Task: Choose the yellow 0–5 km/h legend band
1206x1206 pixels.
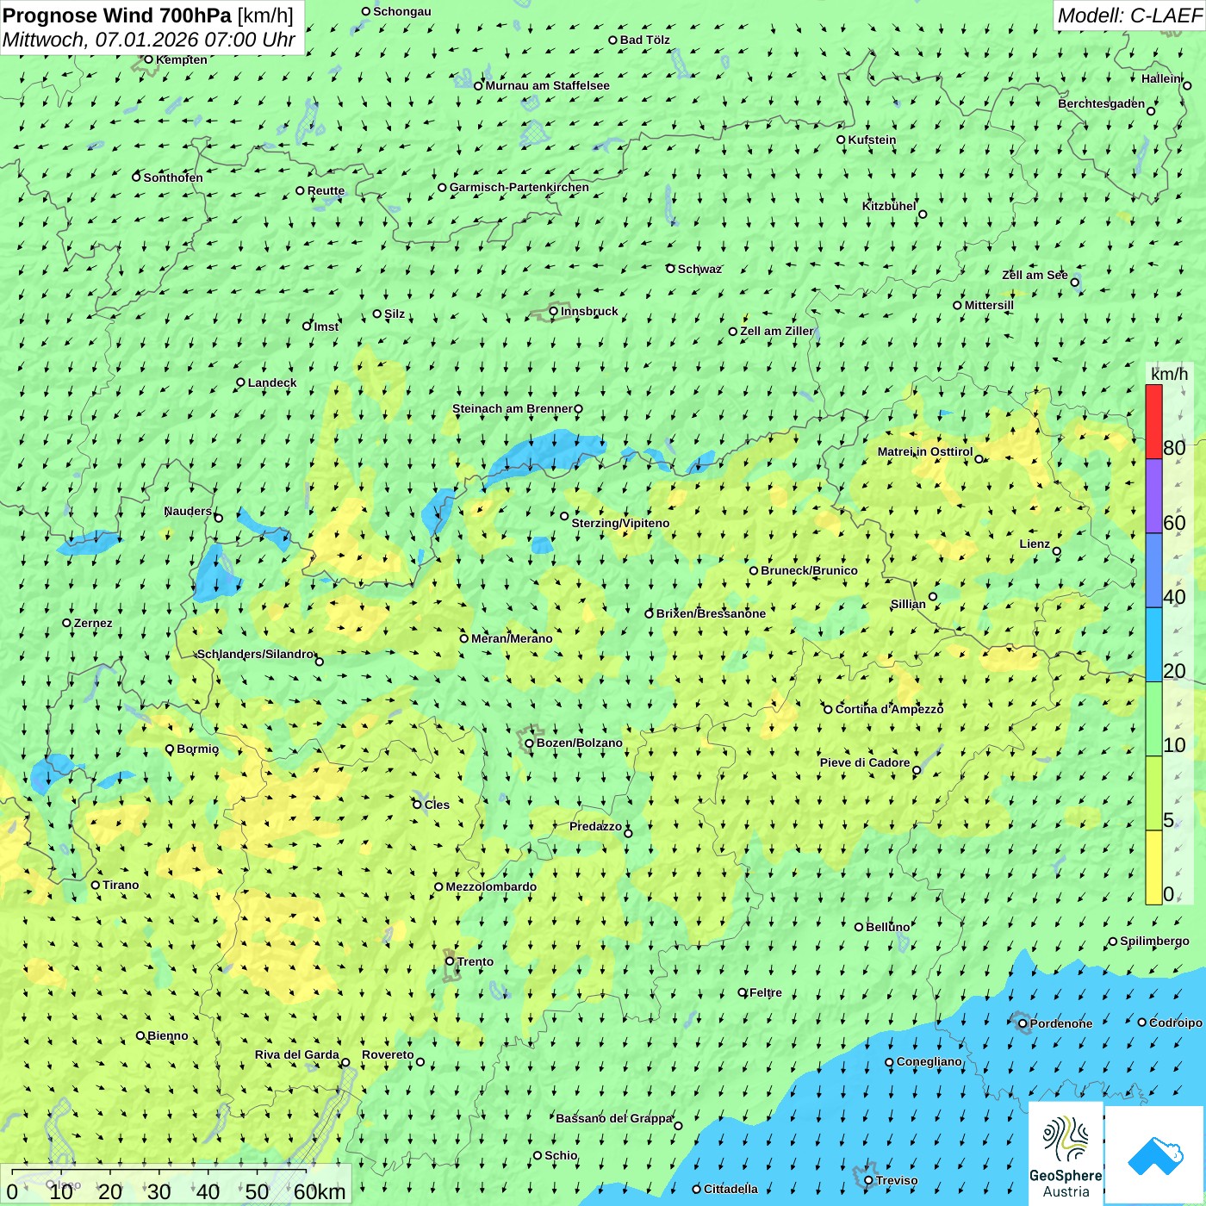Action: (1153, 867)
